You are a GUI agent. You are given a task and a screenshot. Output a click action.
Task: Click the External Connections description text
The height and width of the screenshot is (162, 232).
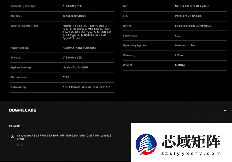pyautogui.click(x=86, y=32)
